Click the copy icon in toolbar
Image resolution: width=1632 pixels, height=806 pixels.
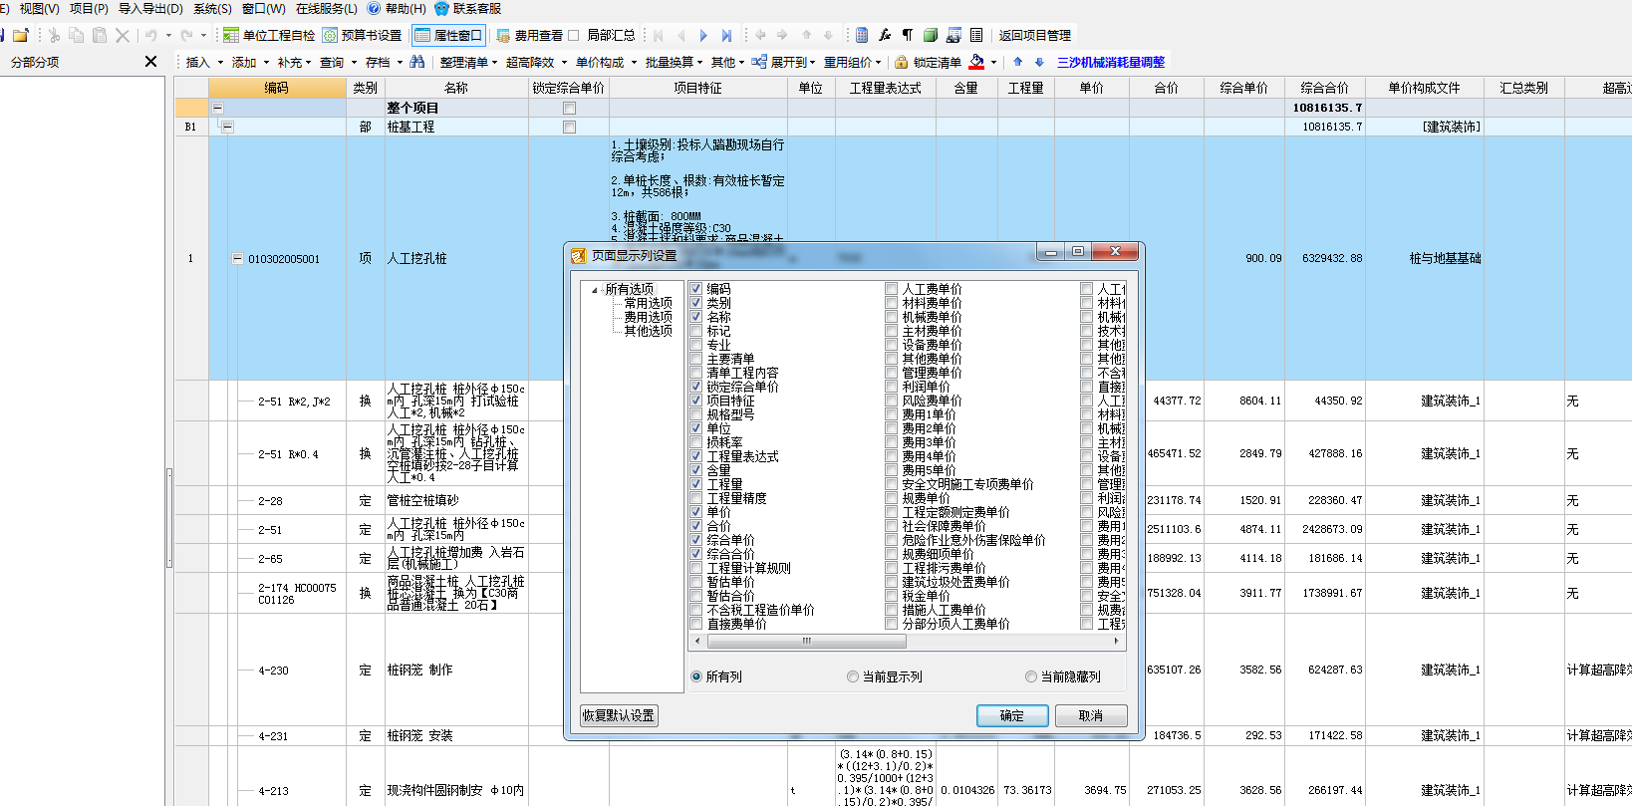[x=77, y=35]
